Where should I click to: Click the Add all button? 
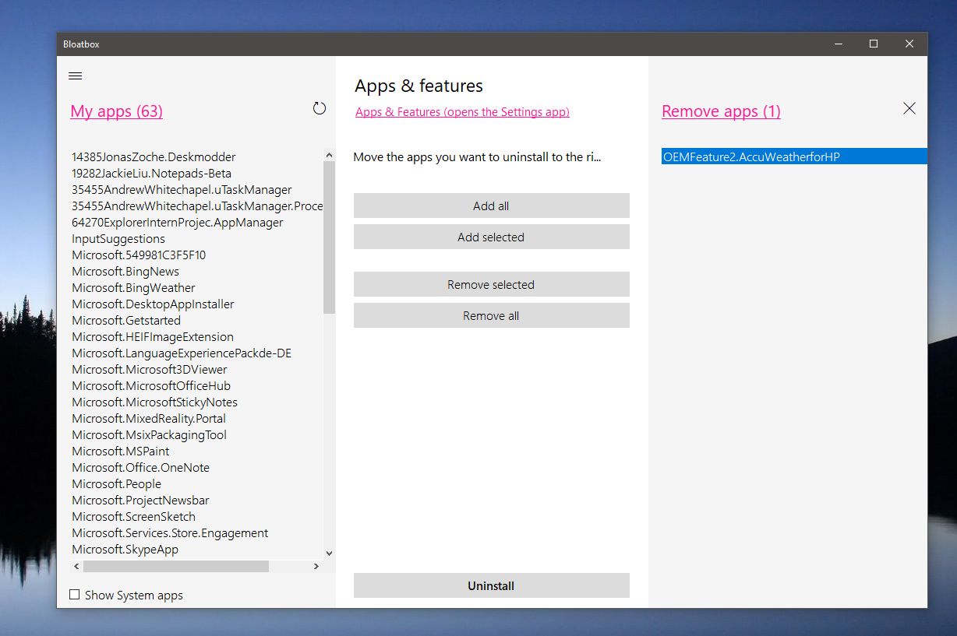(x=491, y=206)
